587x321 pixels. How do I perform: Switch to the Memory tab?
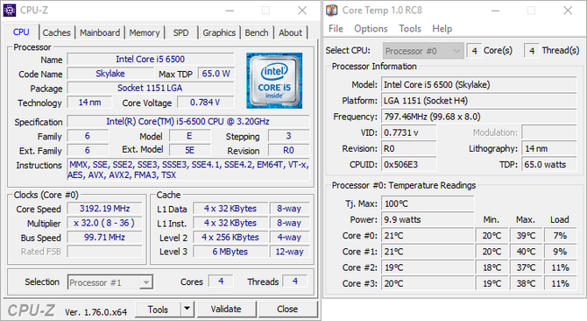tap(145, 32)
